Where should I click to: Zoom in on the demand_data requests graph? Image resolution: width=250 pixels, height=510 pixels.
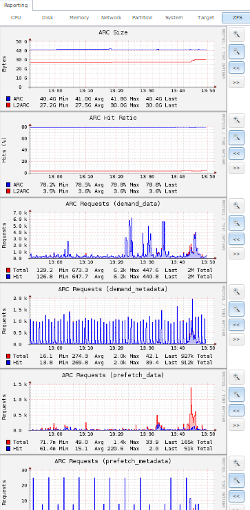tap(236, 206)
